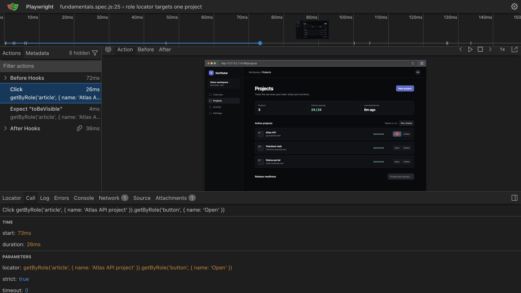Click the Atlas API project AT icon
This screenshot has height=293, width=521.
[260, 134]
